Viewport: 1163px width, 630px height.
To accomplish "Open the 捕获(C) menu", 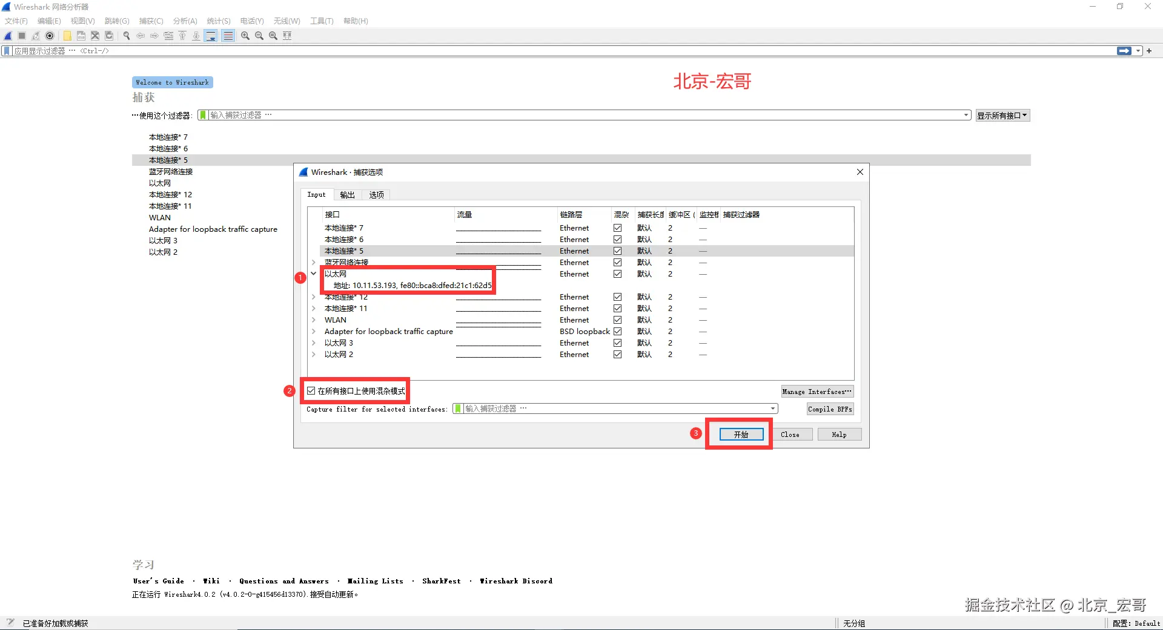I will coord(151,21).
